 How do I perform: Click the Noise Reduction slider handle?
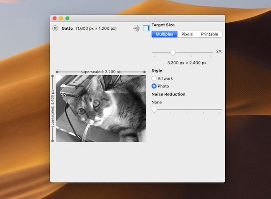tap(154, 110)
